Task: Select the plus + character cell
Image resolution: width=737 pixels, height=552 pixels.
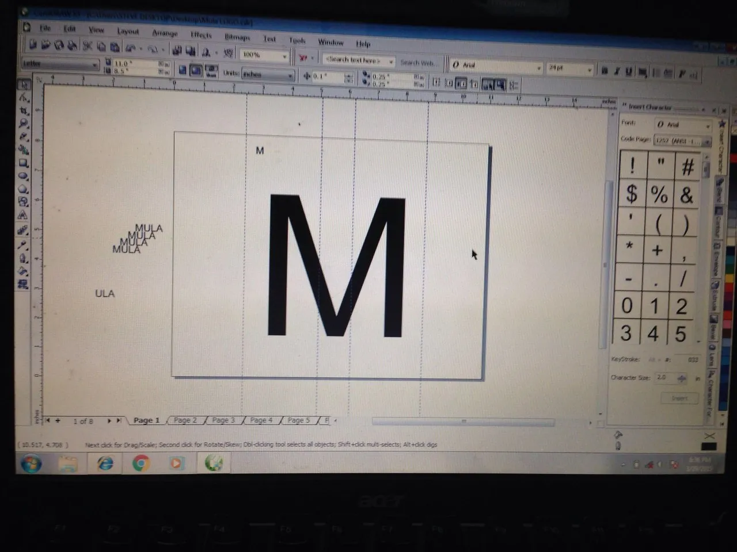Action: 657,251
